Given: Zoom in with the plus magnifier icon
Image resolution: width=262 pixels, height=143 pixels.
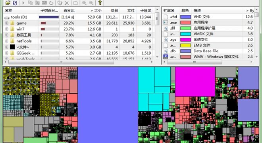Looking at the screenshot, I should click(84, 3).
